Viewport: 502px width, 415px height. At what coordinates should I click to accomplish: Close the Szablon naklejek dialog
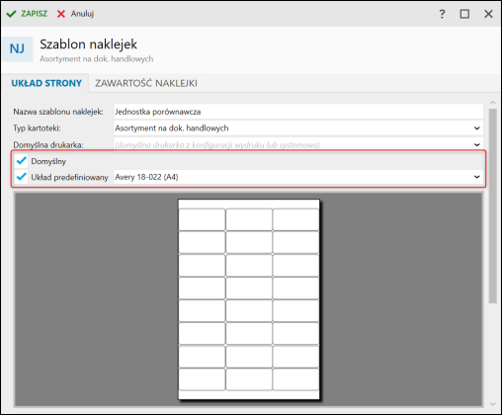coord(488,14)
